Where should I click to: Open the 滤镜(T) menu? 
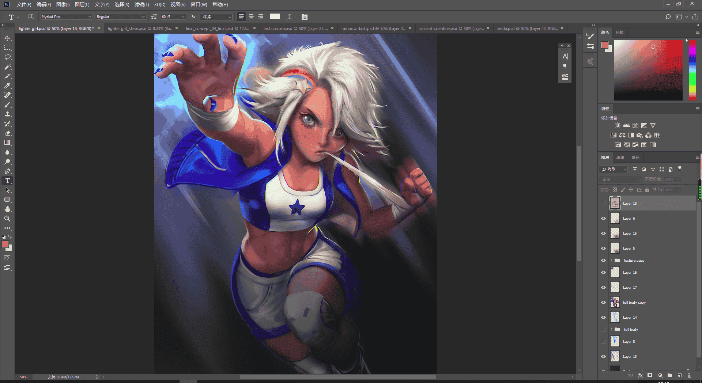141,5
